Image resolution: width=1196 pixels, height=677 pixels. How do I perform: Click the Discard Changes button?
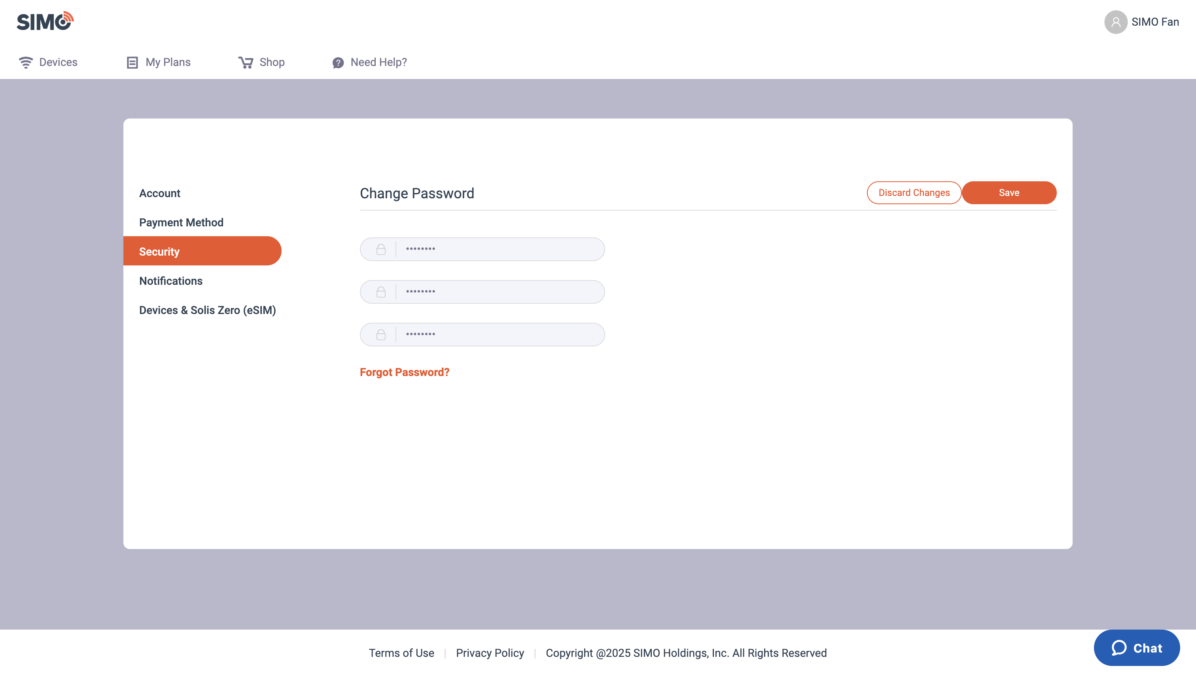click(x=914, y=192)
